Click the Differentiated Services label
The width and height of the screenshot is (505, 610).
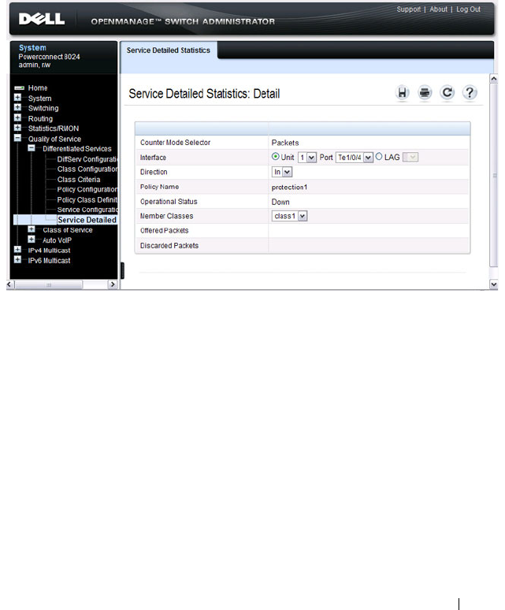click(77, 149)
